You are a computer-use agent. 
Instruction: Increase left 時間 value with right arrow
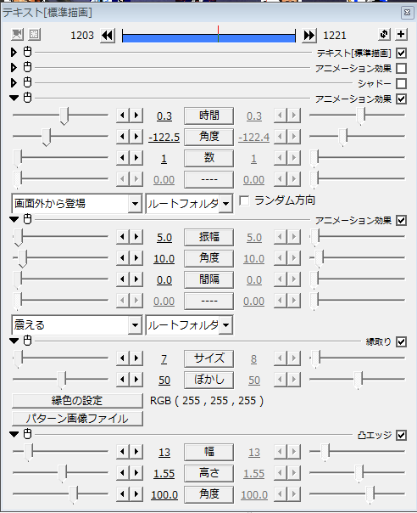[x=136, y=116]
